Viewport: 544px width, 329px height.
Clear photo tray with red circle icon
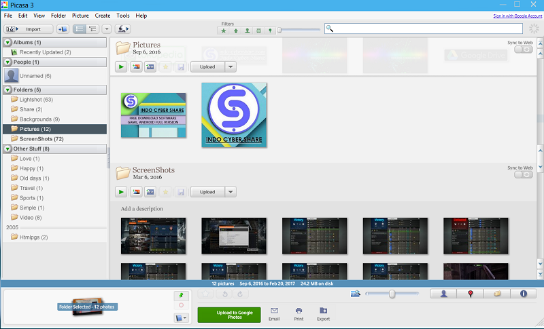point(181,305)
